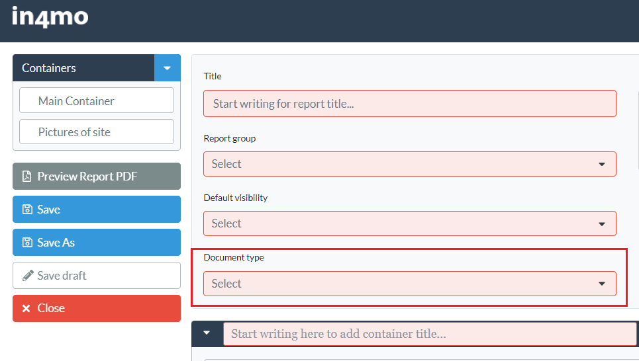Click the PDF file icon on Preview Report
639x361 pixels.
(27, 177)
